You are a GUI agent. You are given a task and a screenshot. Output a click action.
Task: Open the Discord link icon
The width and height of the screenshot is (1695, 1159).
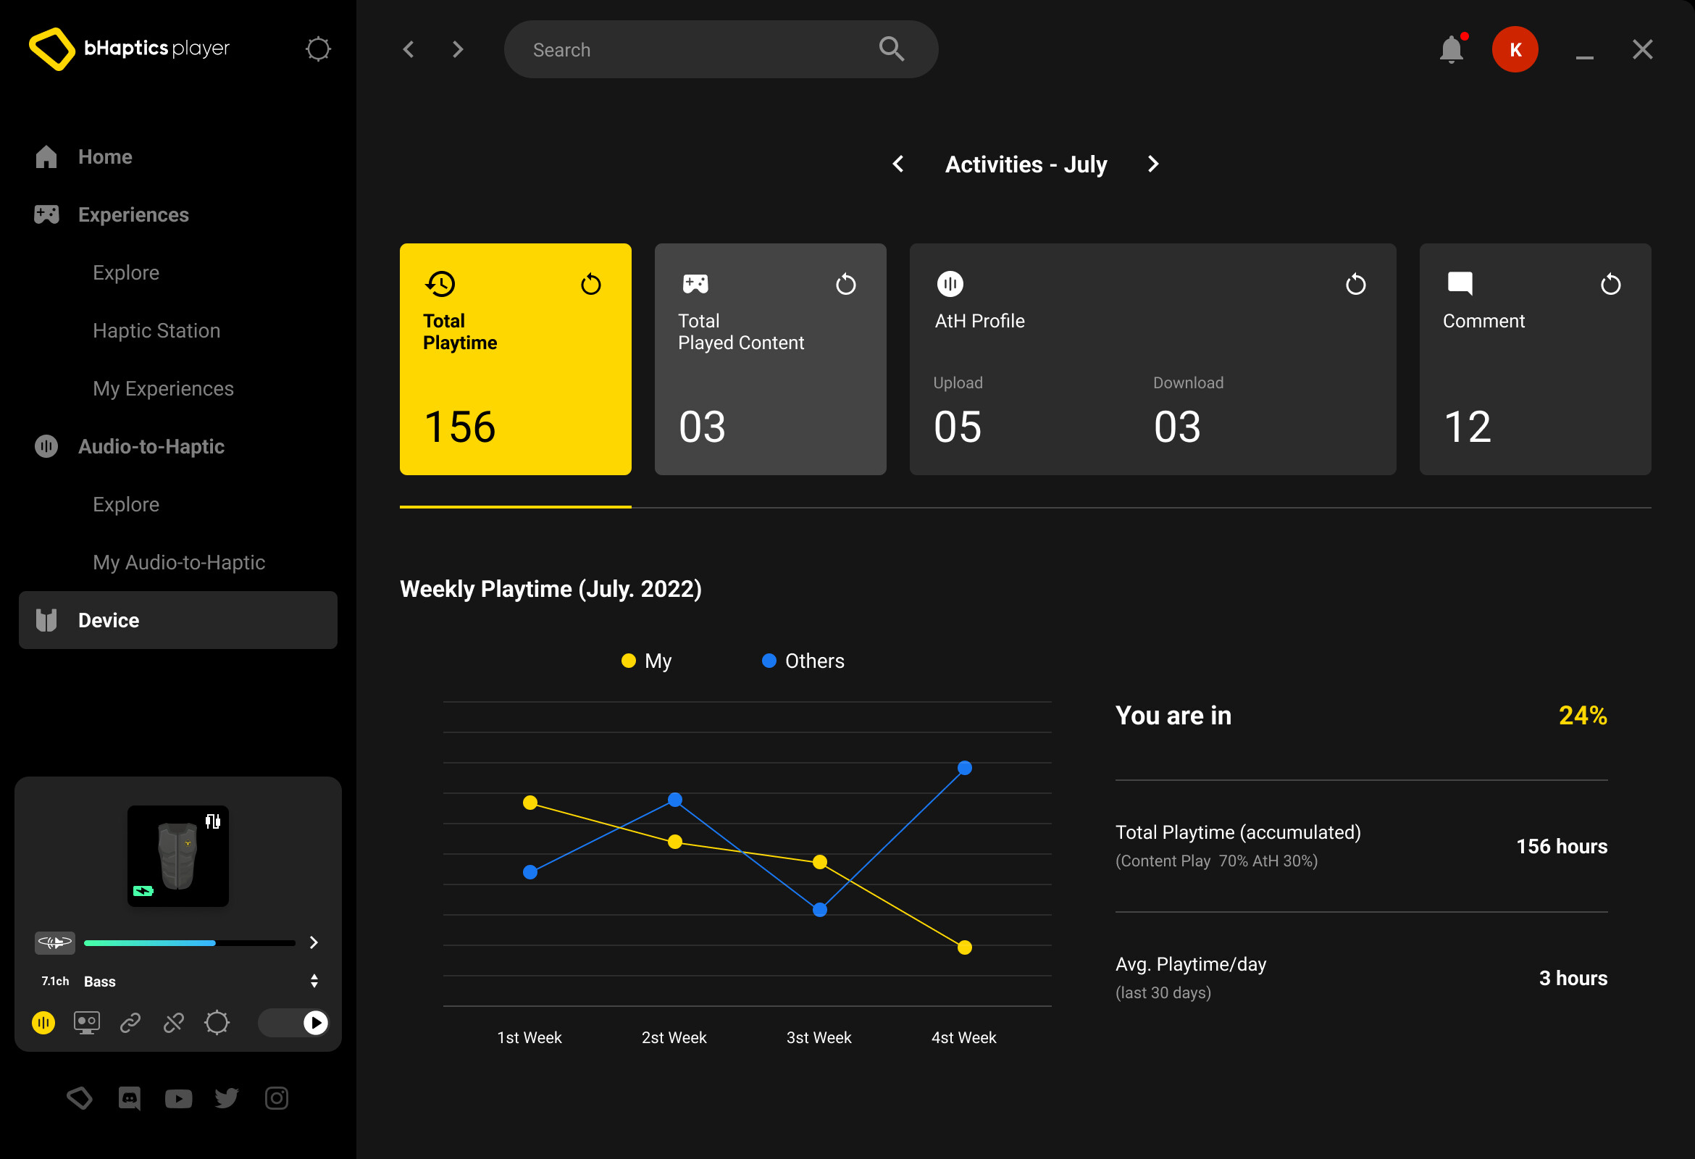129,1097
